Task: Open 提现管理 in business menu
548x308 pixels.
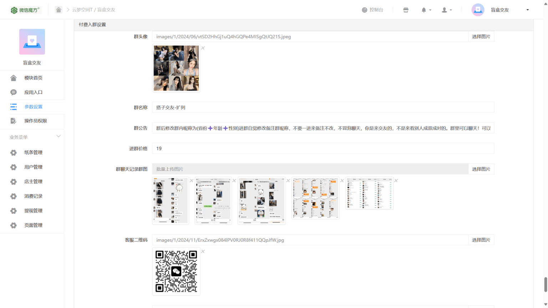Action: pos(33,211)
